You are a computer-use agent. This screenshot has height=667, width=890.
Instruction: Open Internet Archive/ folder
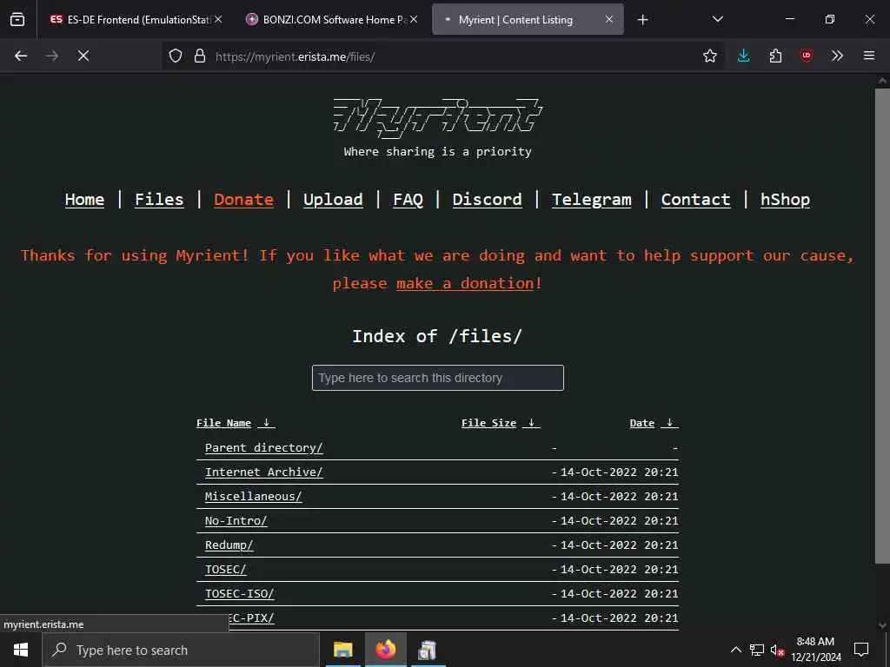point(264,472)
